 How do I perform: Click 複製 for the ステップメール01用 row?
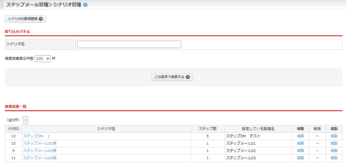(334, 143)
